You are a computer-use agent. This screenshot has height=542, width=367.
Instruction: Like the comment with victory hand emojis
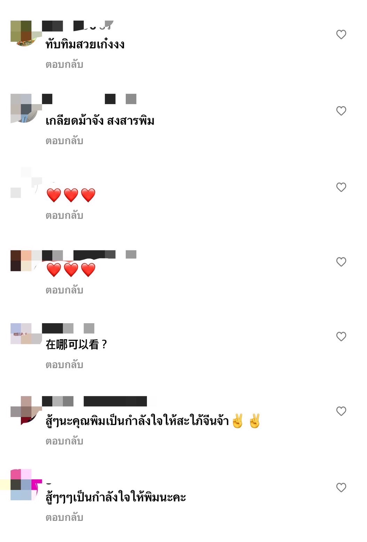click(x=341, y=411)
